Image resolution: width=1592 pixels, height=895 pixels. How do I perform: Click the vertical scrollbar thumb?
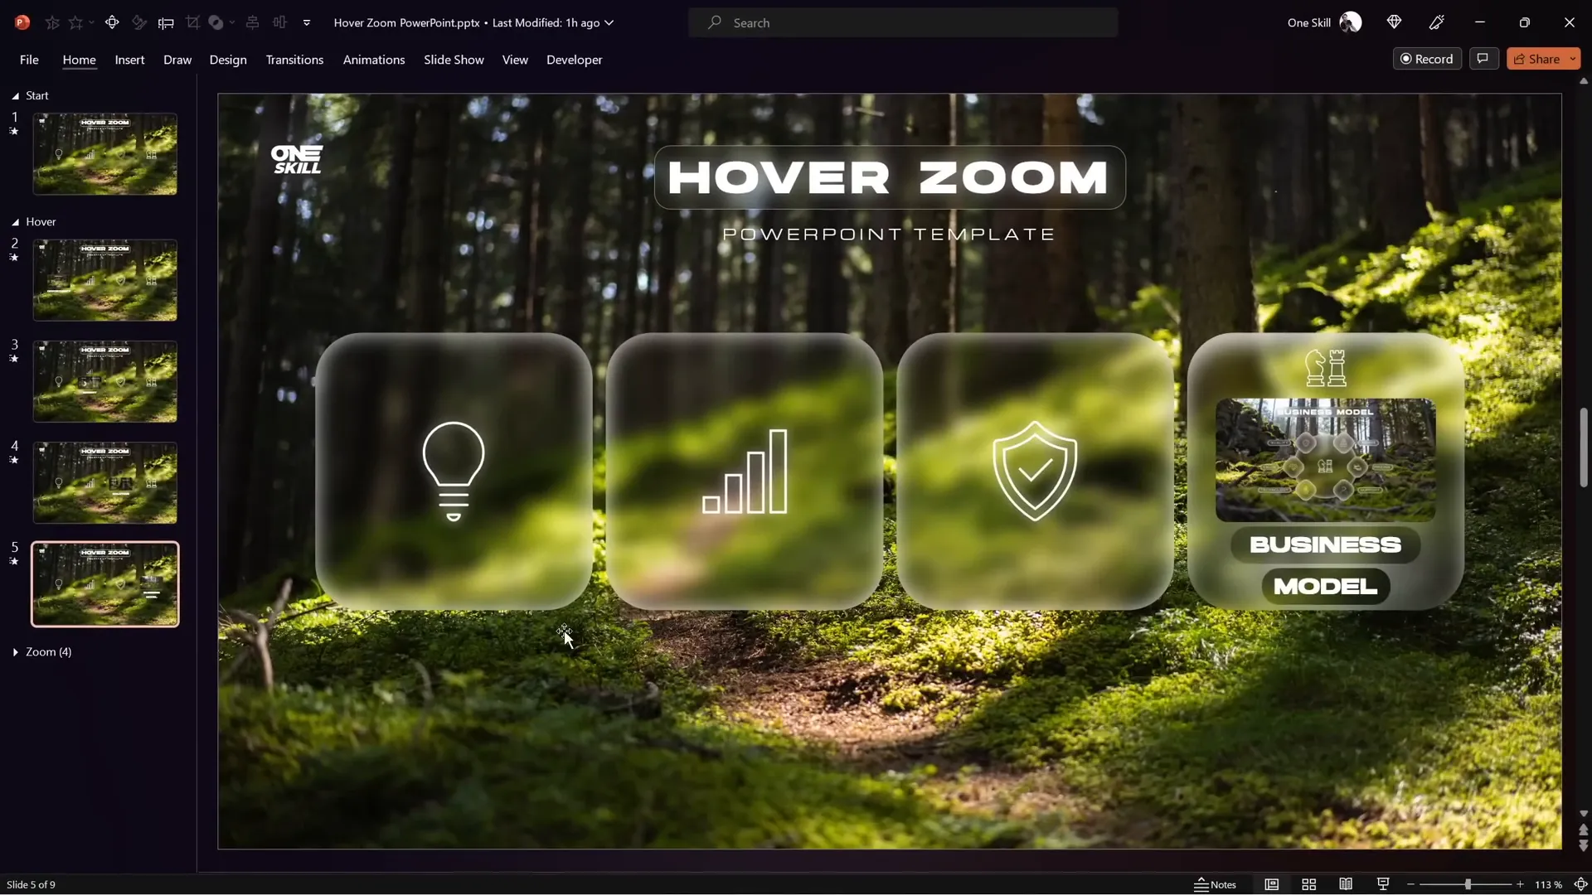click(1584, 447)
